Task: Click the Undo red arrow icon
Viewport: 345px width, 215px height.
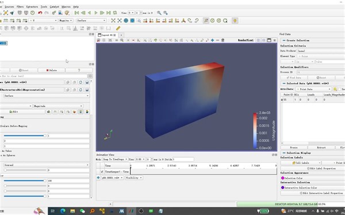Action: (40, 13)
